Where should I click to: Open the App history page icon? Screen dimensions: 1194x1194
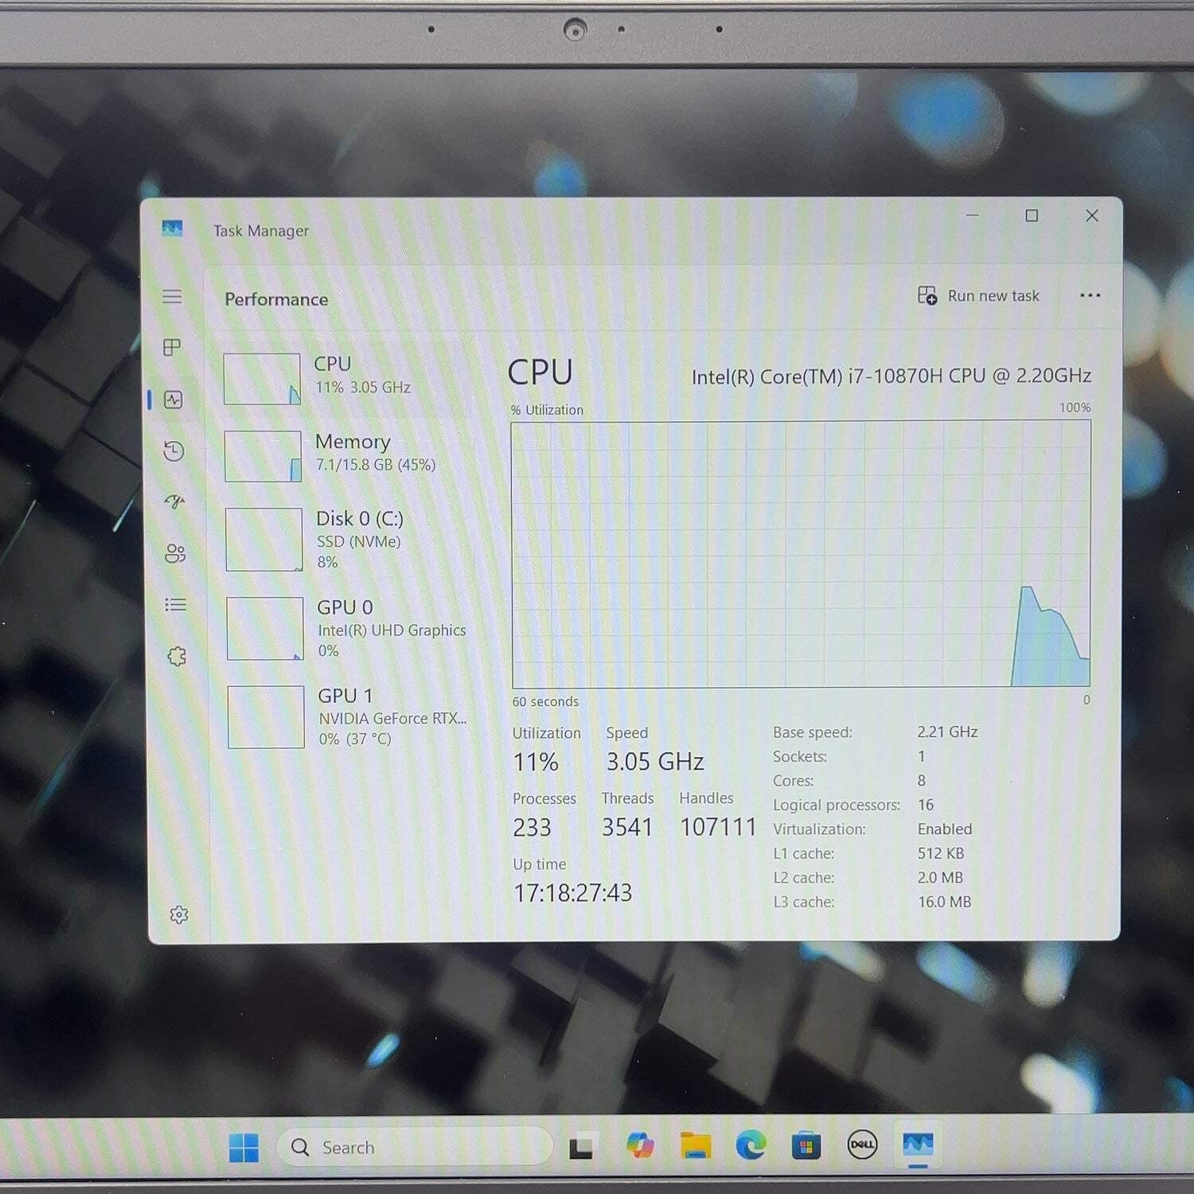pyautogui.click(x=174, y=451)
